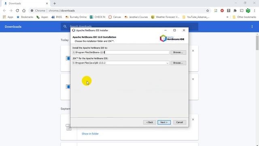The height and width of the screenshot is (146, 259).
Task: Open Chrome extensions puzzle icon
Action: pyautogui.click(x=235, y=11)
